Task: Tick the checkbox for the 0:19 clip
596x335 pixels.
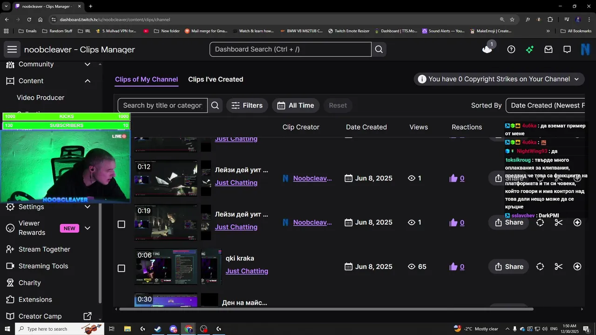Action: pyautogui.click(x=122, y=224)
